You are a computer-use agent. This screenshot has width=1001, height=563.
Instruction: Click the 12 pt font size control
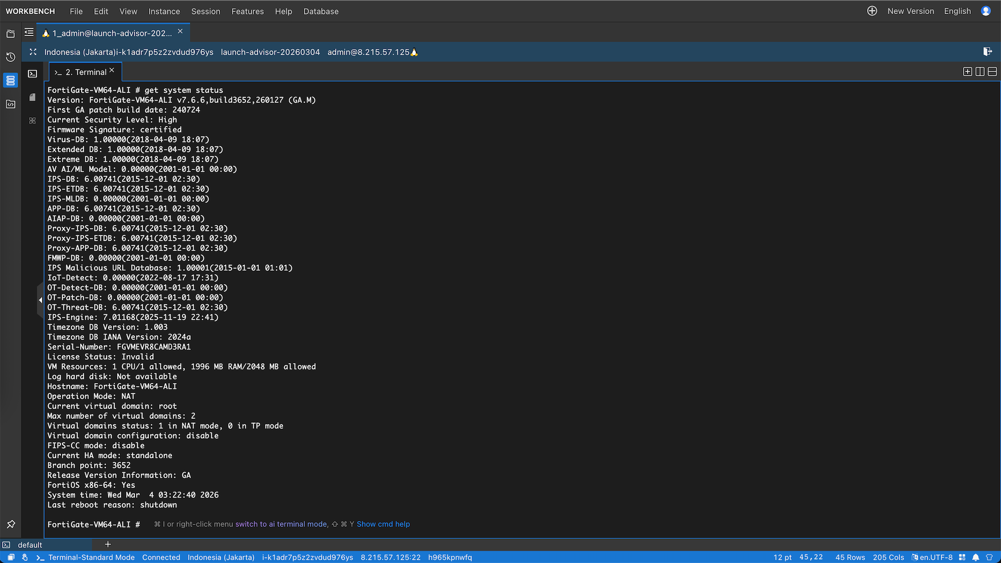[782, 557]
